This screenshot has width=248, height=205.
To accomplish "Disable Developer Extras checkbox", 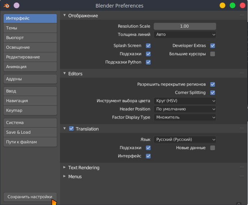I will [x=212, y=46].
